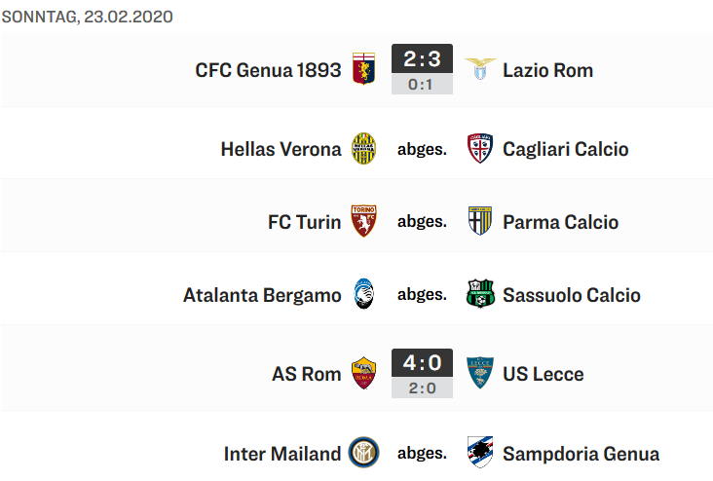Click the AS Rom wolf crest
Image resolution: width=713 pixels, height=481 pixels.
(364, 374)
